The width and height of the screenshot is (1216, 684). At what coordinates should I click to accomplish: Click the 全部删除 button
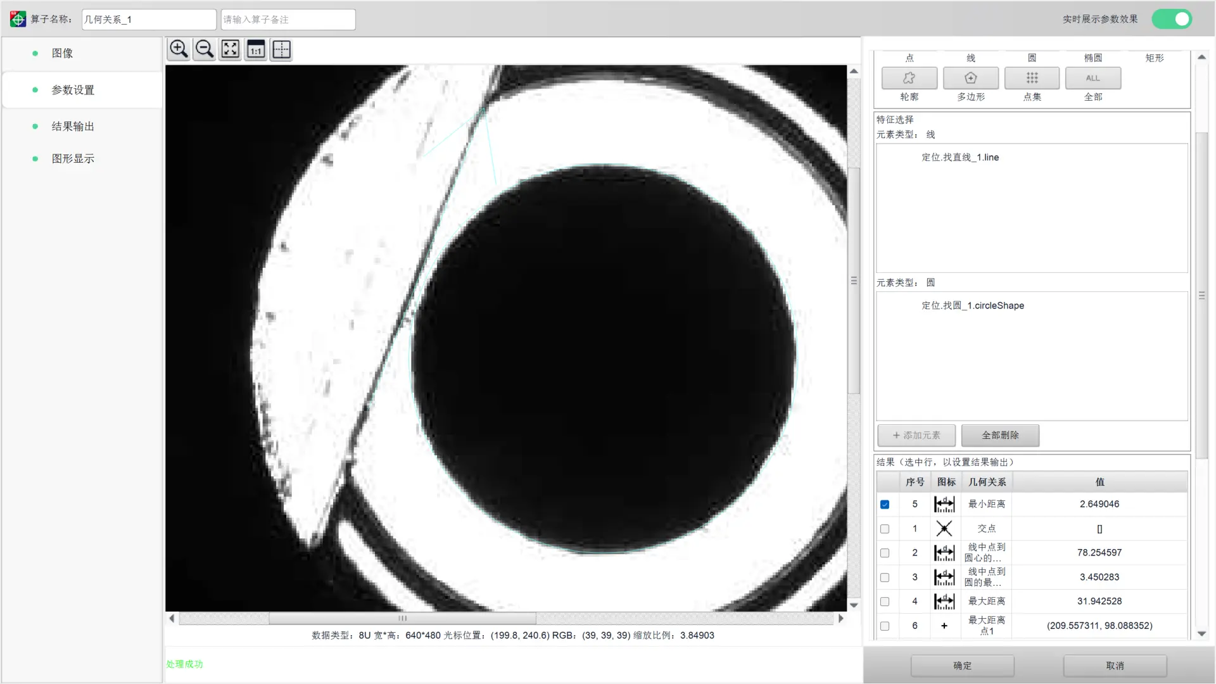coord(1000,436)
